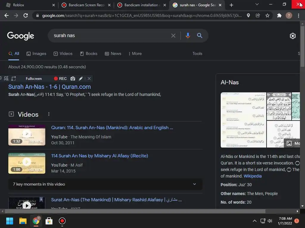This screenshot has height=228, width=305.
Task: Open the network icon in system tray
Action: [263, 221]
